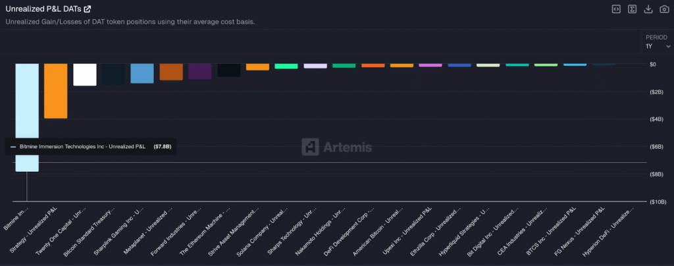Select the dark navy Bitcoin Standard Treasury bar
The width and height of the screenshot is (674, 266).
(113, 74)
